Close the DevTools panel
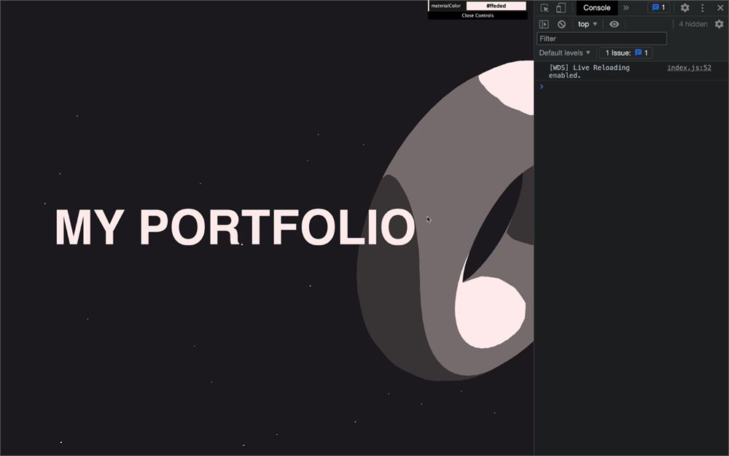This screenshot has width=729, height=456. click(x=720, y=8)
